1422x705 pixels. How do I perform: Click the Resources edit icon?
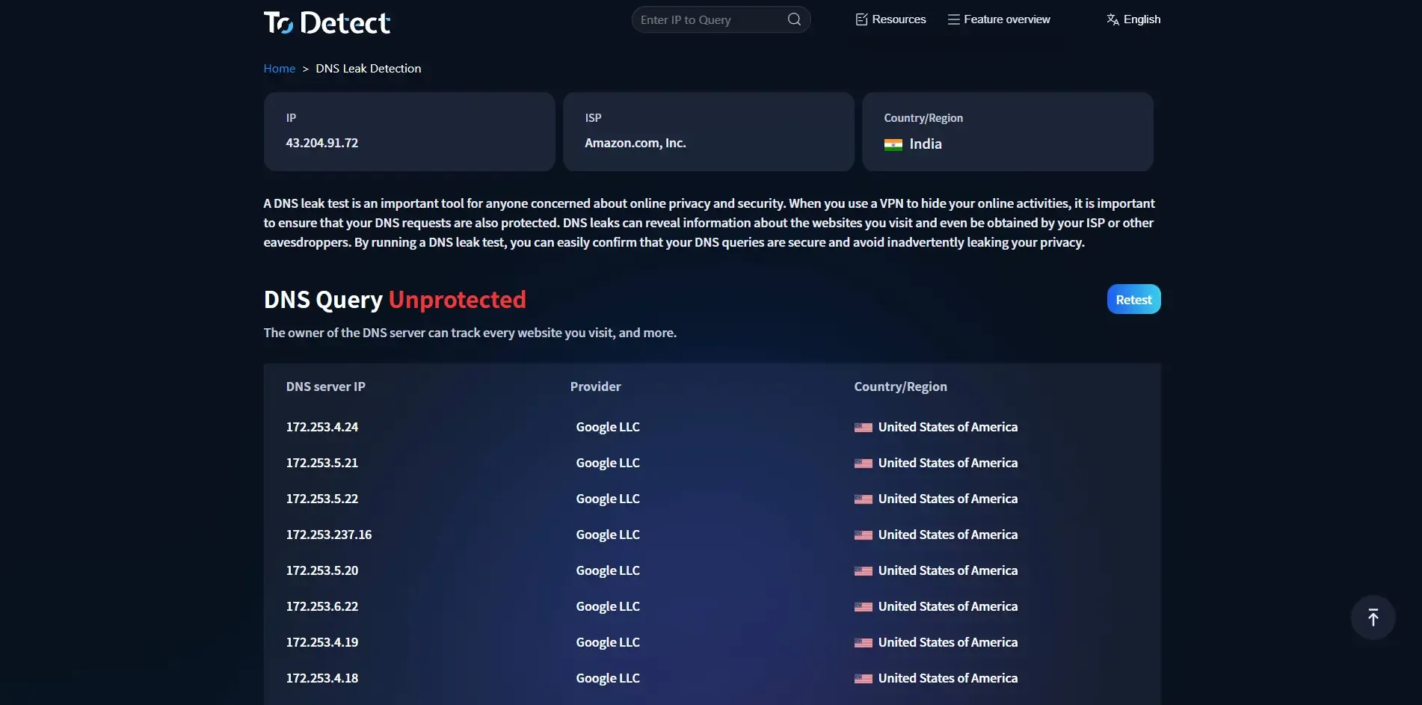[861, 19]
